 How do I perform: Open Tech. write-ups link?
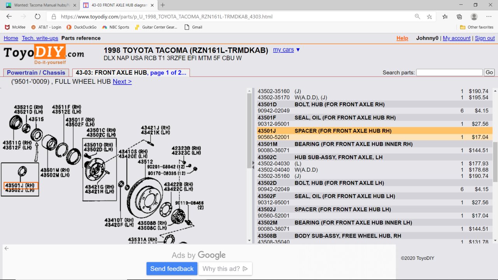[x=40, y=38]
